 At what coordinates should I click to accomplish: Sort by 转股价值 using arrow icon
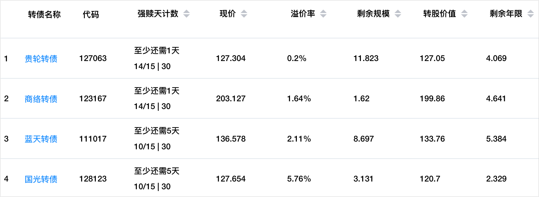pyautogui.click(x=464, y=14)
